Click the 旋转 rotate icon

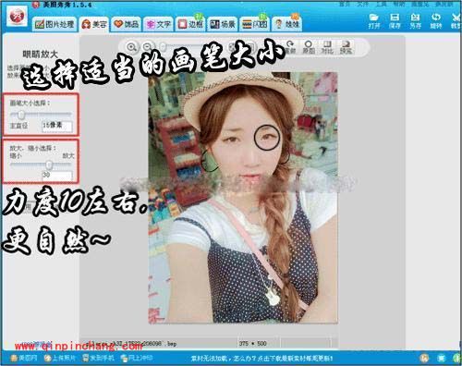pyautogui.click(x=435, y=21)
